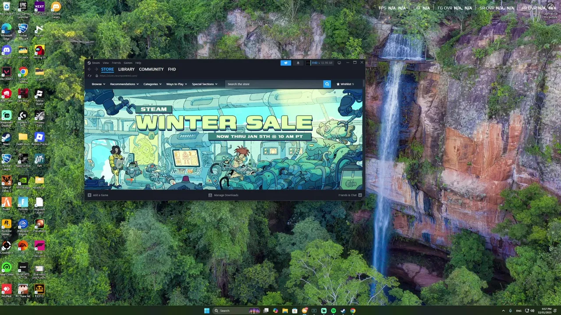Switch to the COMMUNITY tab
Viewport: 561px width, 315px height.
pos(151,69)
